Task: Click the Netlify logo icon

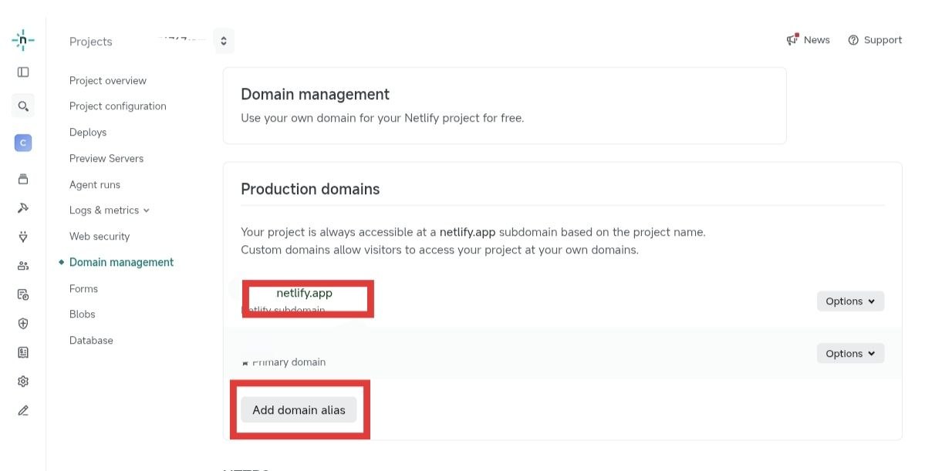Action: 23,40
